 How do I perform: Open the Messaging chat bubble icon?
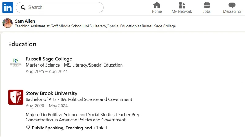tap(232, 5)
